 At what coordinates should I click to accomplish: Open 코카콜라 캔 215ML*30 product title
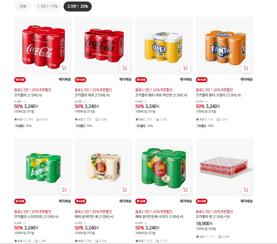213,217
